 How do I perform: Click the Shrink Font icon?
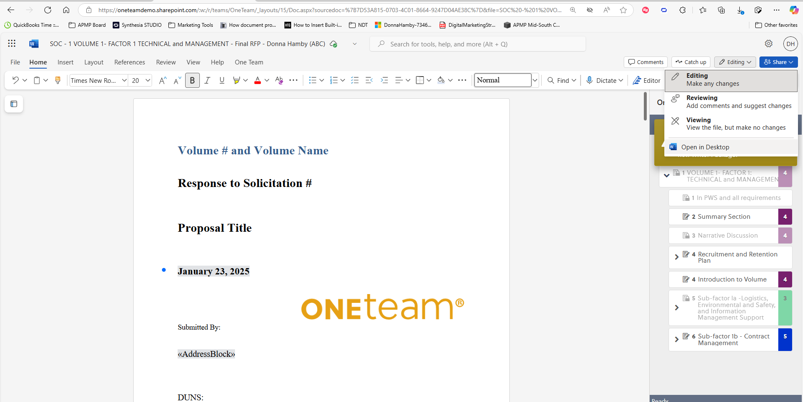pyautogui.click(x=177, y=80)
